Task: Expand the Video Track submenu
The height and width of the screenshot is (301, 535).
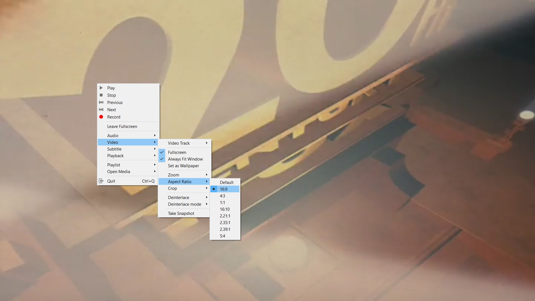Action: click(184, 143)
